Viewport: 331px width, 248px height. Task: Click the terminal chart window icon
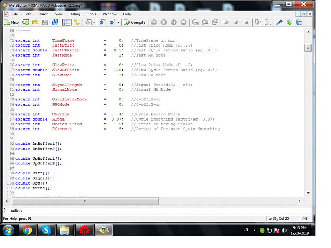point(299,22)
